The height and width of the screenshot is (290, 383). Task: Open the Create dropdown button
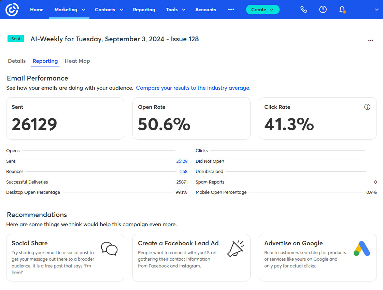tap(263, 10)
